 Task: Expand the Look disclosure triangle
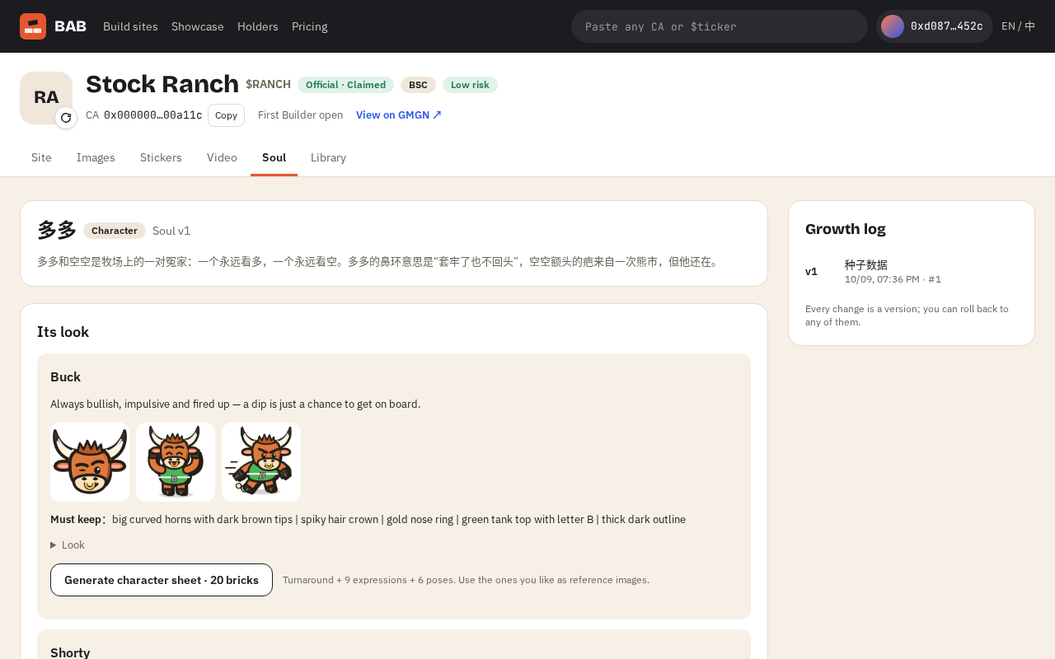[54, 544]
